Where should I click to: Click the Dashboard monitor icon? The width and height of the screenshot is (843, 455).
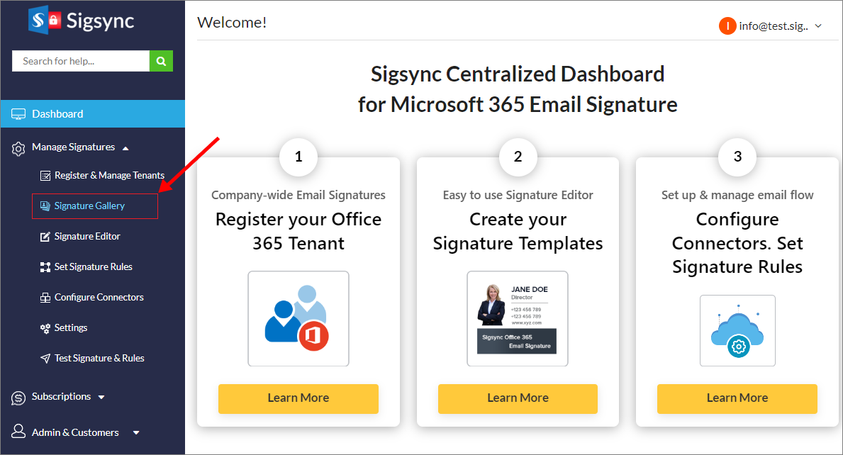click(x=18, y=114)
